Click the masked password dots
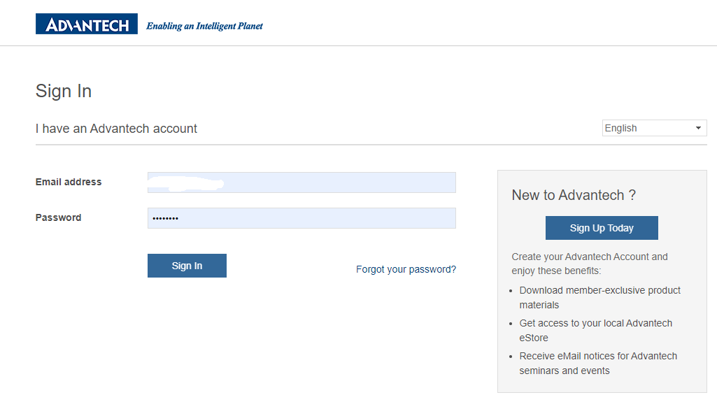The image size is (717, 402). 165,218
